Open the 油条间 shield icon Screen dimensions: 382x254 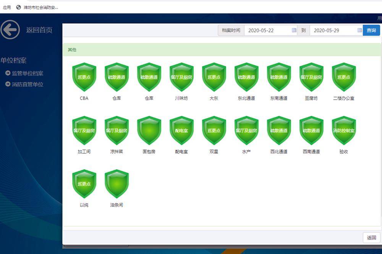[117, 184]
